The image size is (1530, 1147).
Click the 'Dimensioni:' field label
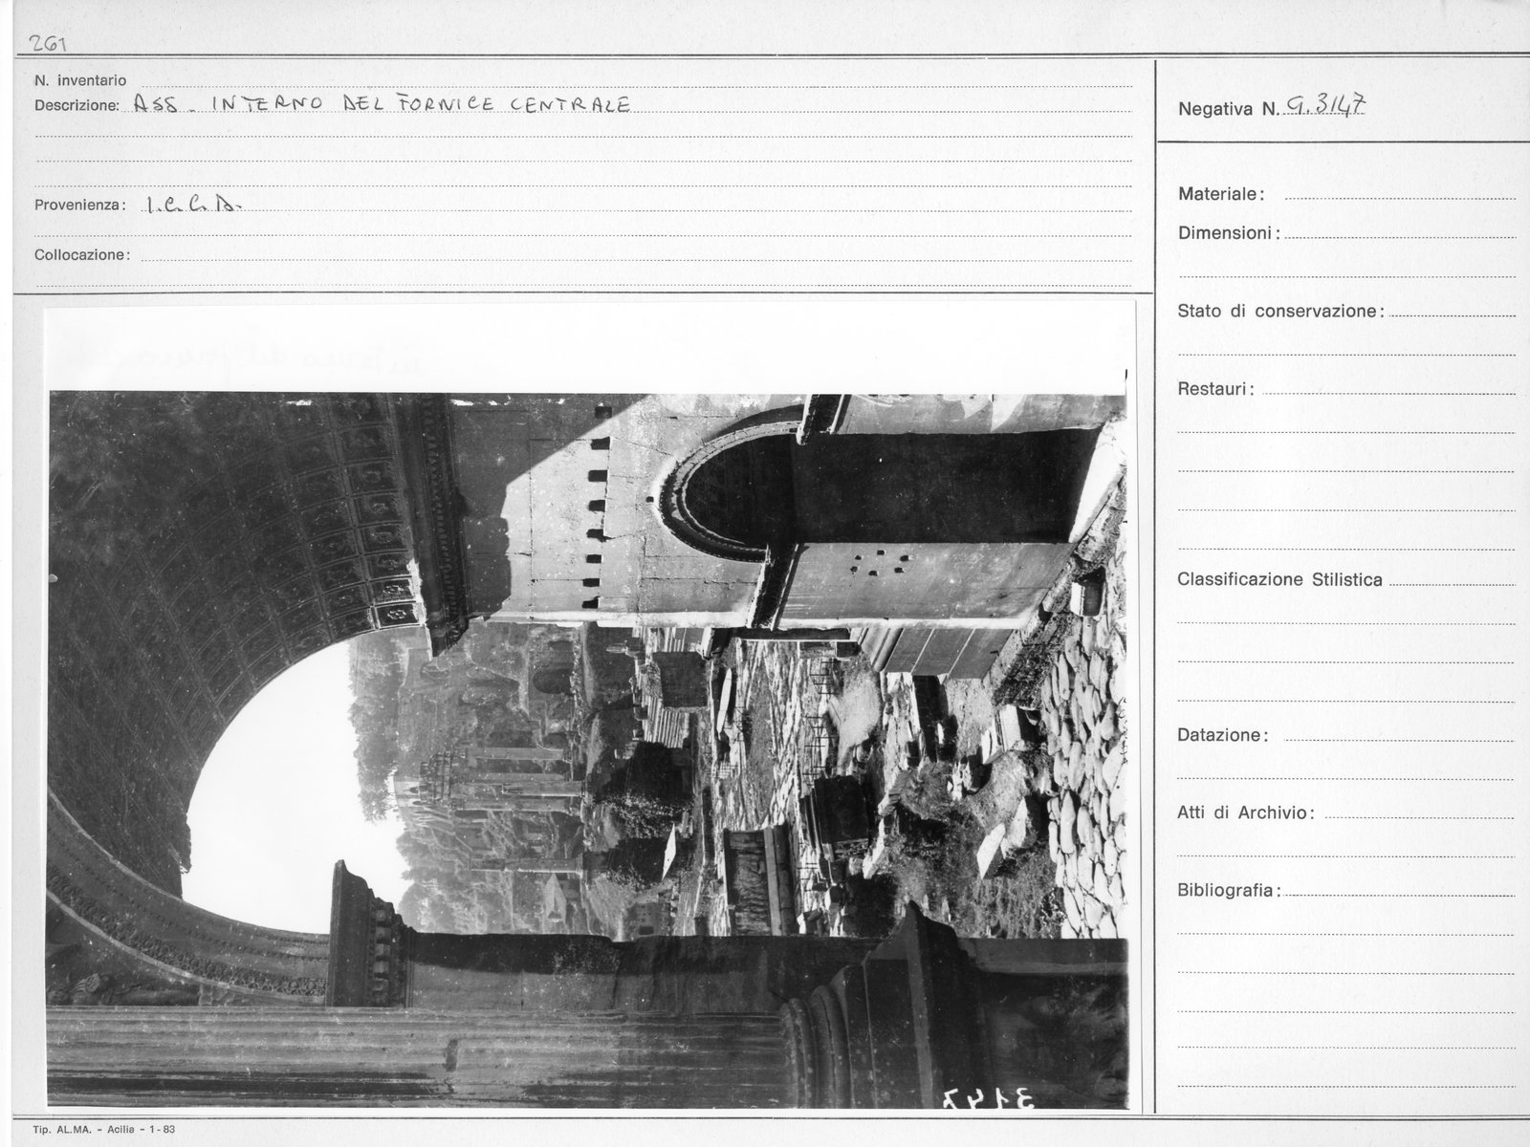(x=1229, y=233)
